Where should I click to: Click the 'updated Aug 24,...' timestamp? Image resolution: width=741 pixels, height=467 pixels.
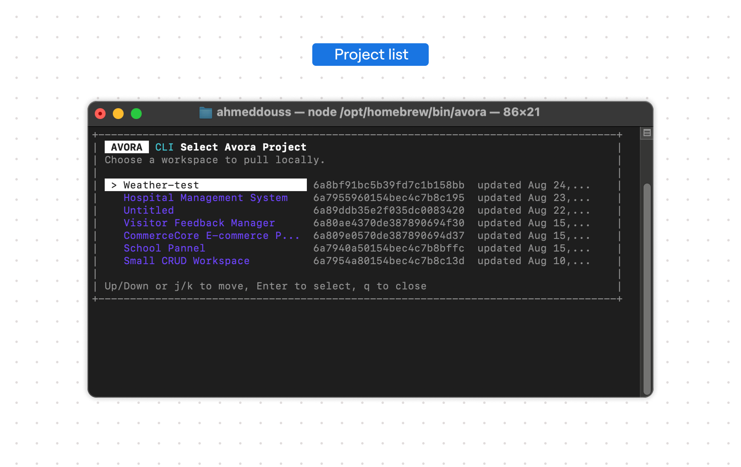(x=534, y=185)
